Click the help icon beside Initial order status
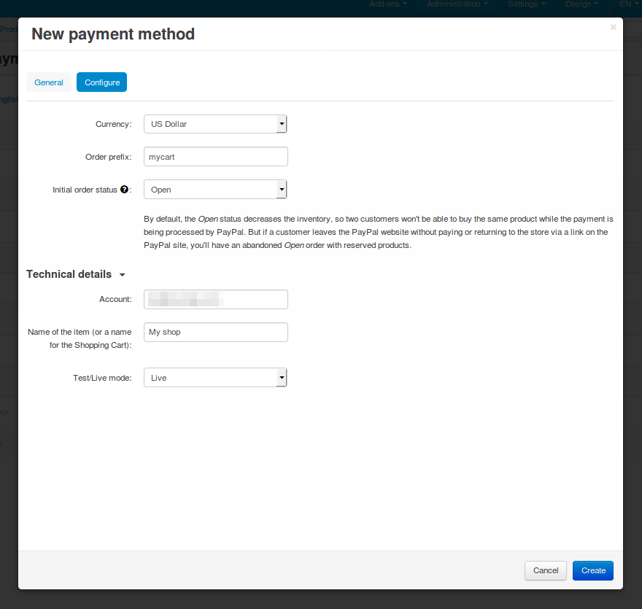 pyautogui.click(x=124, y=190)
